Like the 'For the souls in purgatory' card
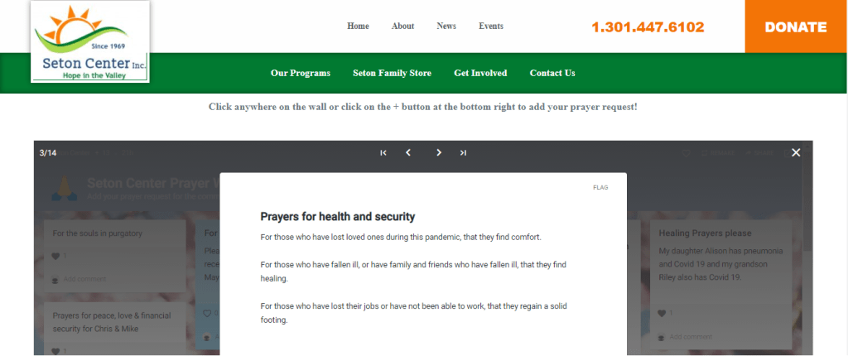The height and width of the screenshot is (356, 848). coord(56,256)
